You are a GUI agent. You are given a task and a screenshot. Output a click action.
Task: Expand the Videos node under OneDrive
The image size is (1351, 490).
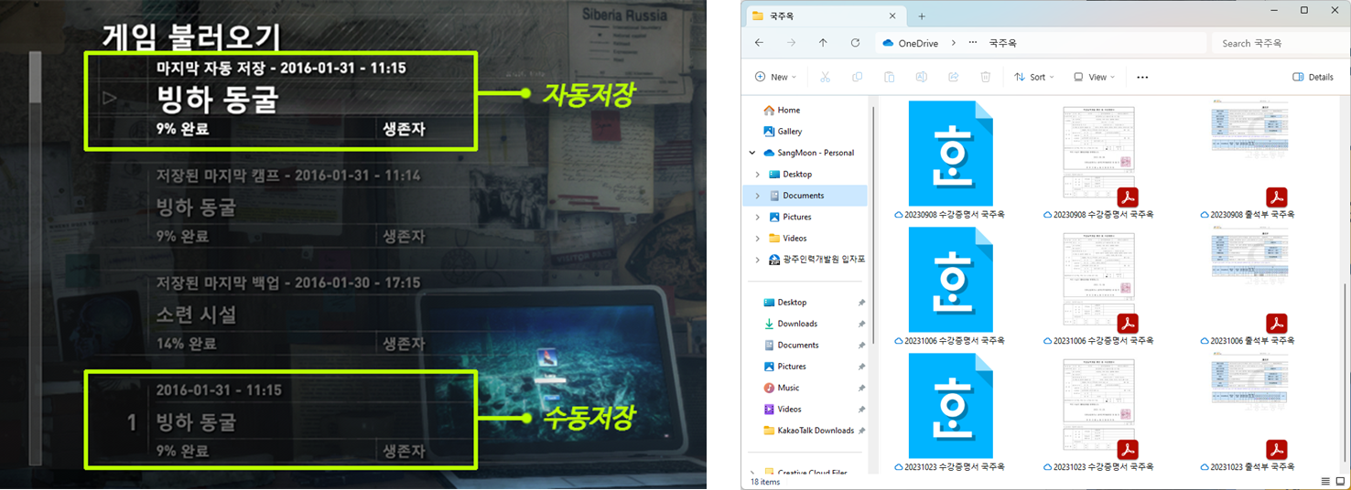pyautogui.click(x=757, y=238)
